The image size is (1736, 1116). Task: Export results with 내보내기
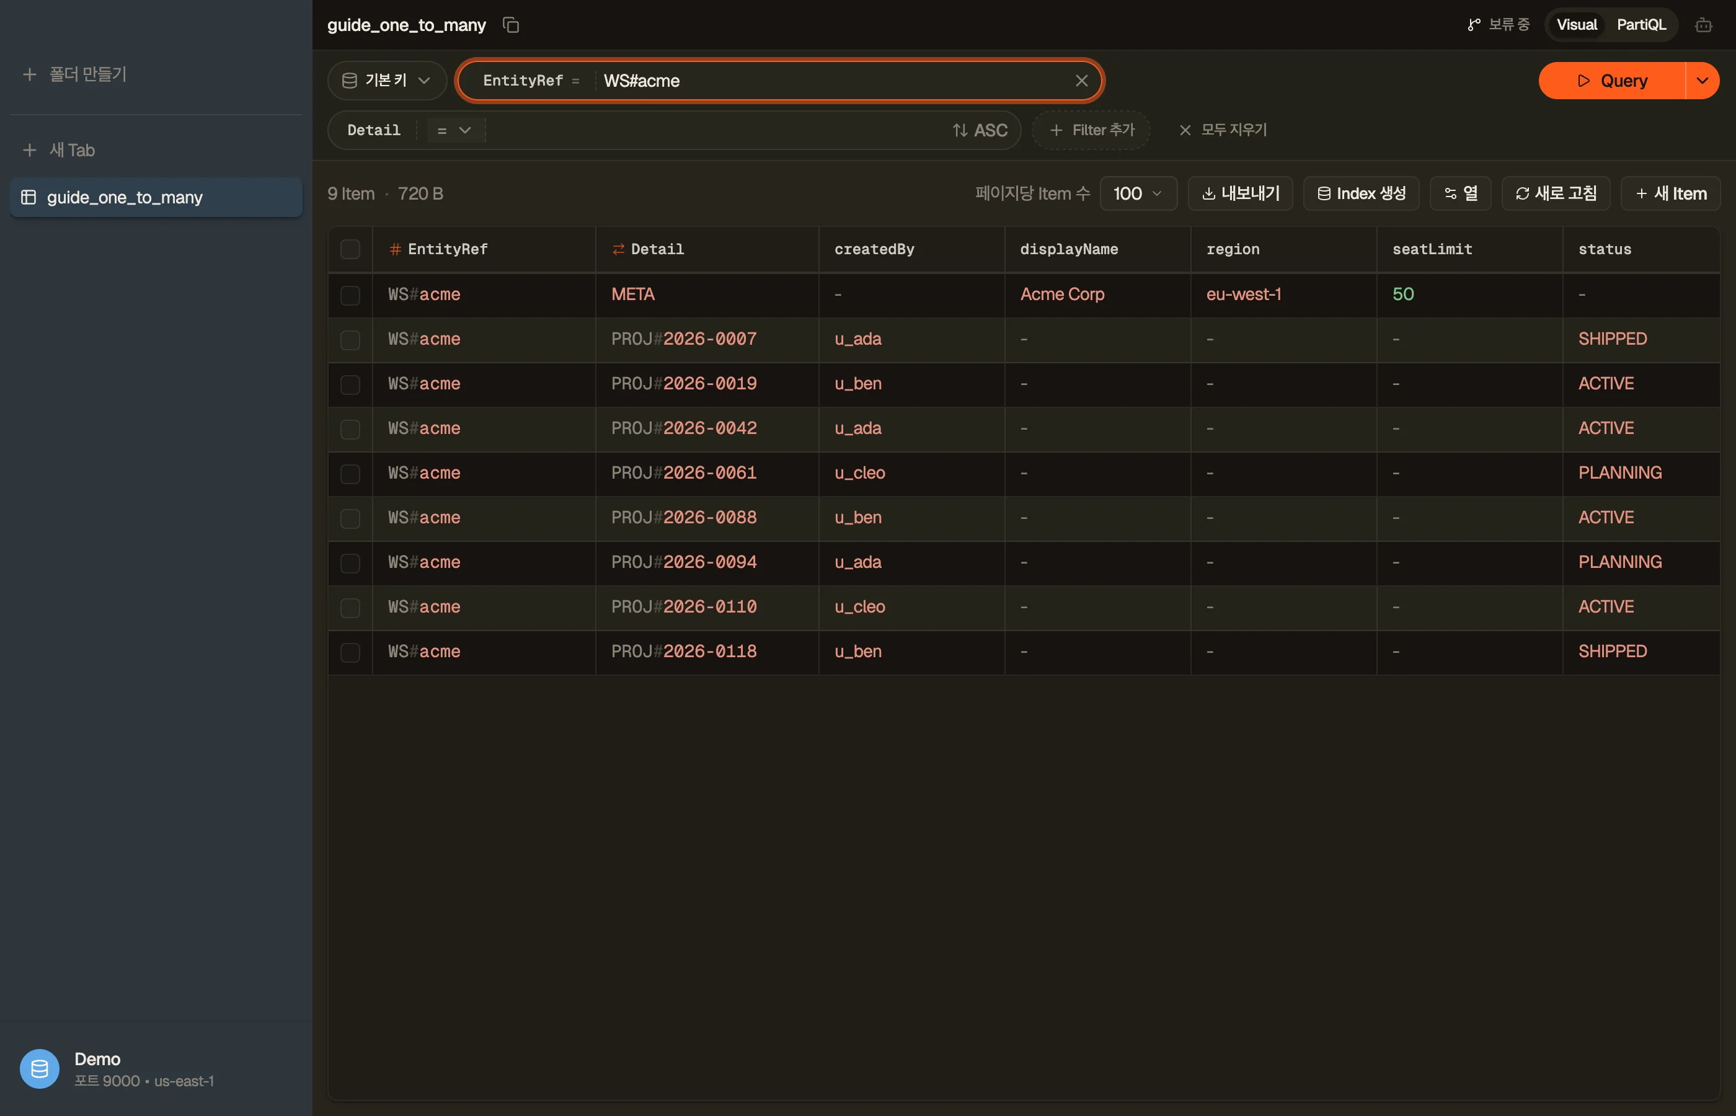pyautogui.click(x=1239, y=193)
